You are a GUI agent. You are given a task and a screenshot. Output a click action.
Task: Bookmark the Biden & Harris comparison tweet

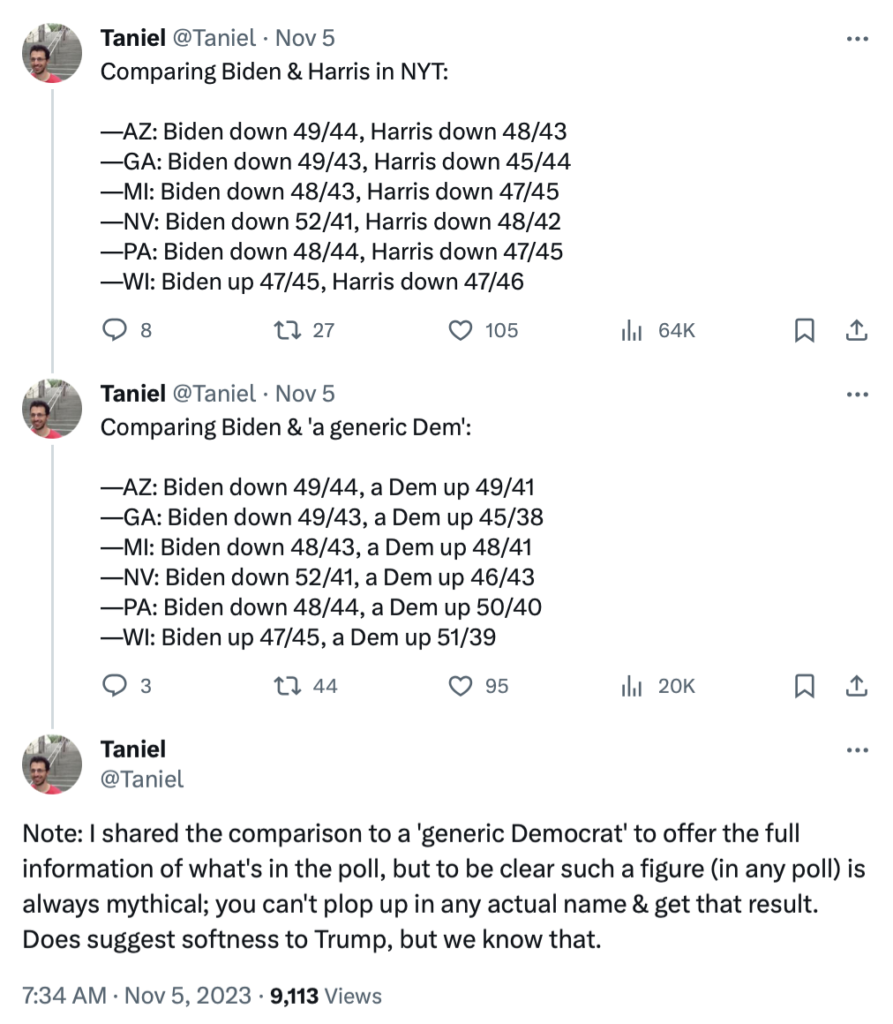click(x=805, y=330)
